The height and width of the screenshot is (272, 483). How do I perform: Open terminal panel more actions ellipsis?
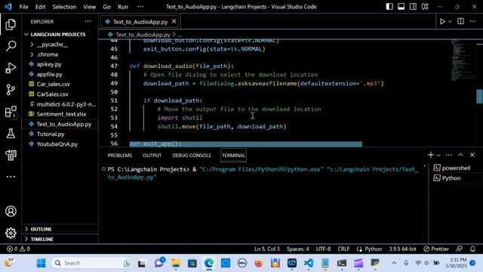[449, 155]
